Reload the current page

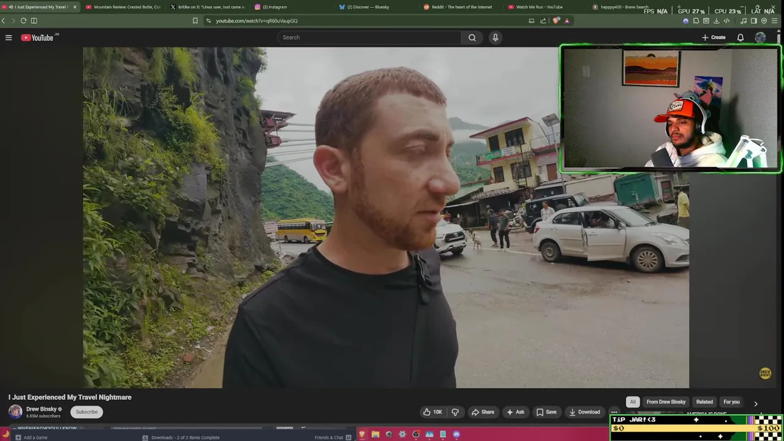pos(23,20)
